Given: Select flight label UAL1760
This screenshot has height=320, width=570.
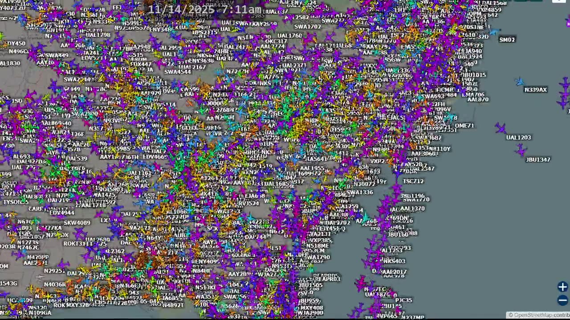Looking at the screenshot, I should point(289,36).
